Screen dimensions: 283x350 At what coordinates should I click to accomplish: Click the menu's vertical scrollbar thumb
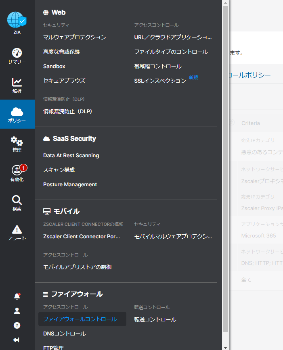pyautogui.click(x=225, y=169)
